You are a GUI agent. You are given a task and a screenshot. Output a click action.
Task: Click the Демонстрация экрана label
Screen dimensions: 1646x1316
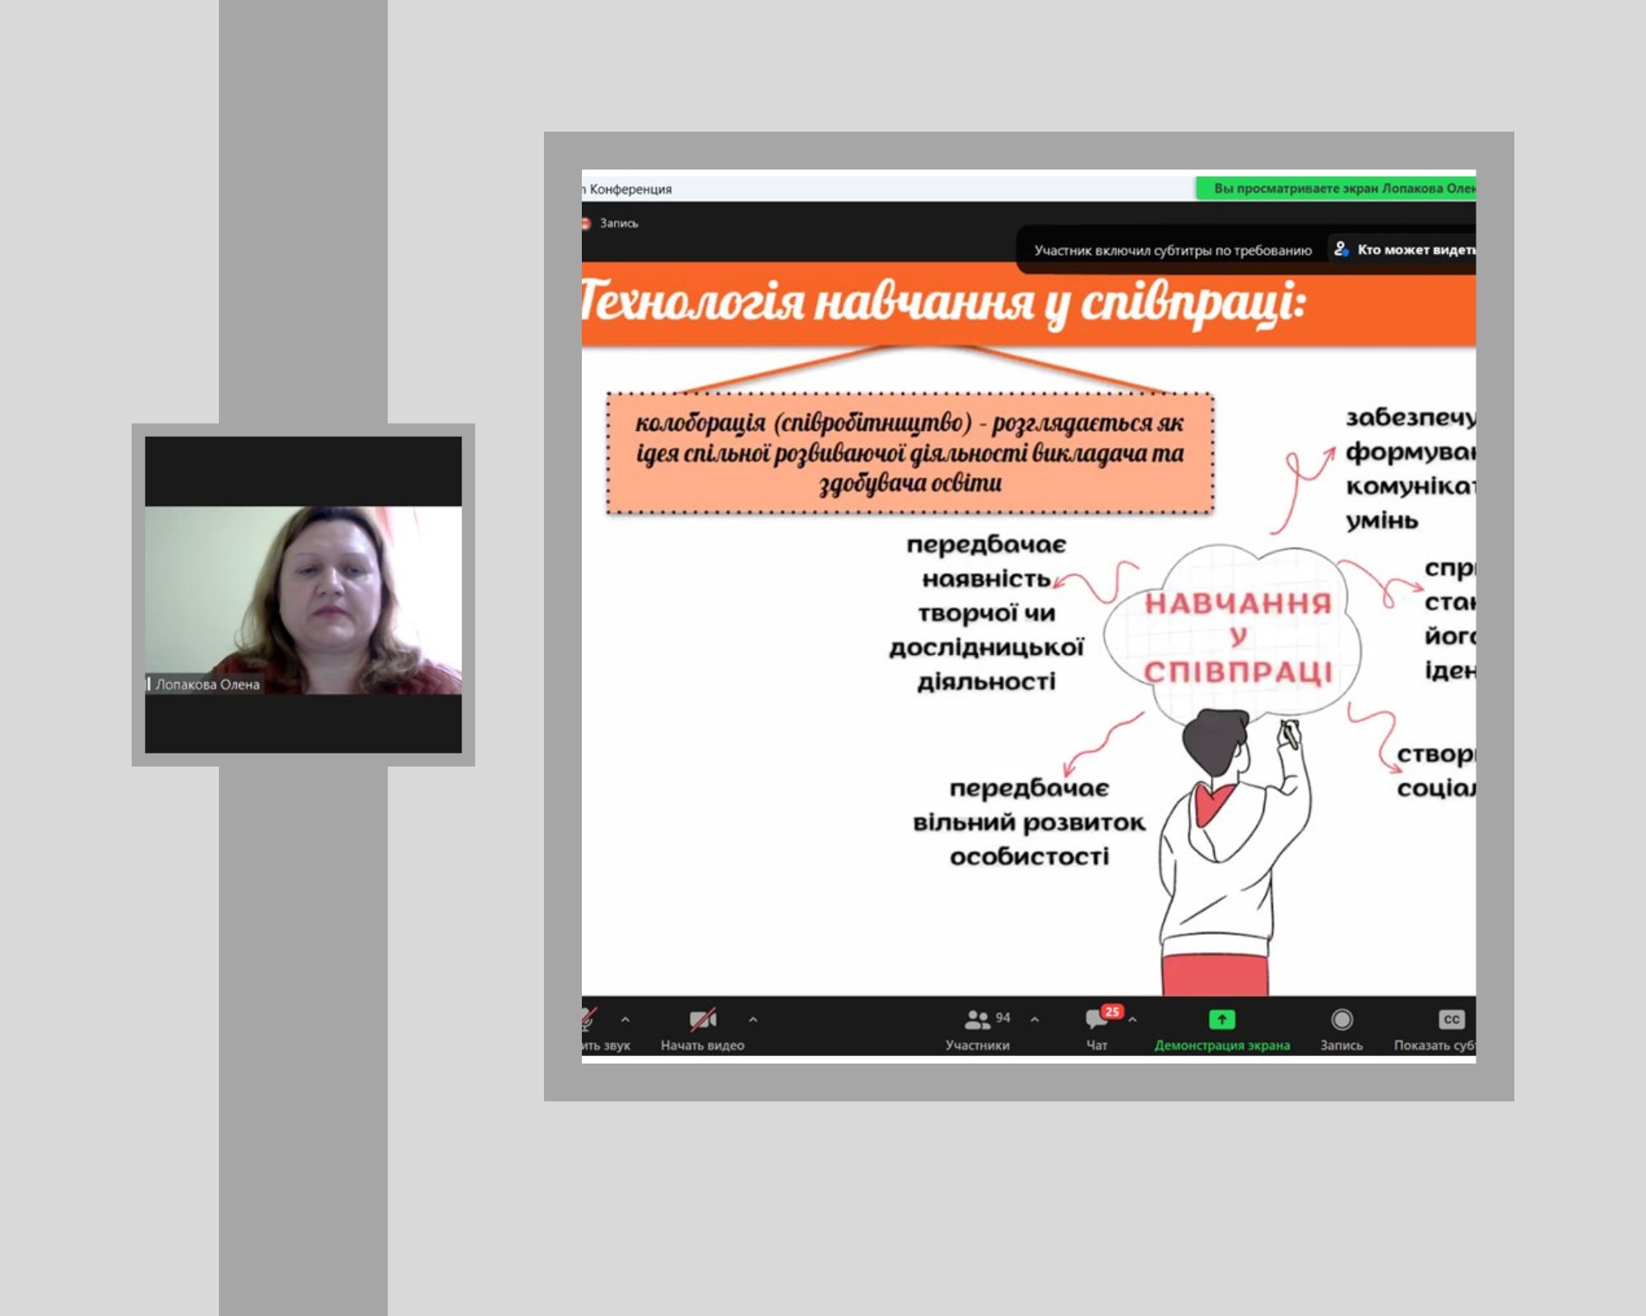click(1221, 1045)
